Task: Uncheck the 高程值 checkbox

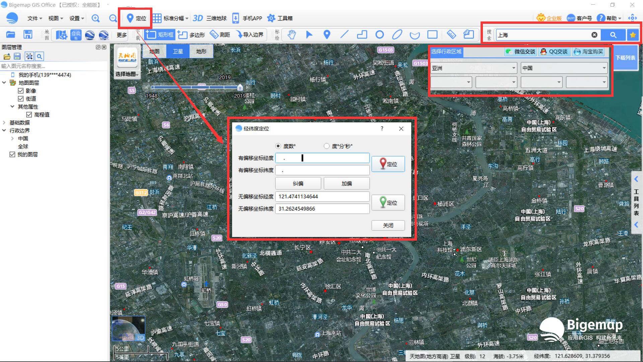Action: click(x=29, y=115)
